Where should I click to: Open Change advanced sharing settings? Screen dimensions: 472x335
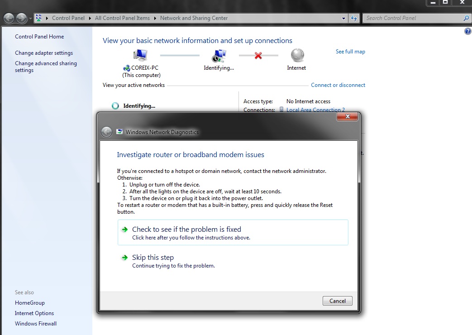[46, 67]
